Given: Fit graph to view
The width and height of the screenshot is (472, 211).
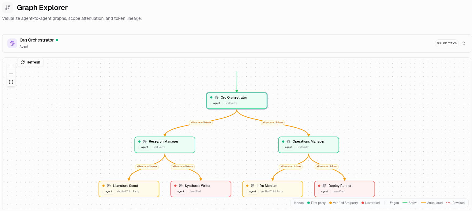Looking at the screenshot, I should tap(11, 82).
